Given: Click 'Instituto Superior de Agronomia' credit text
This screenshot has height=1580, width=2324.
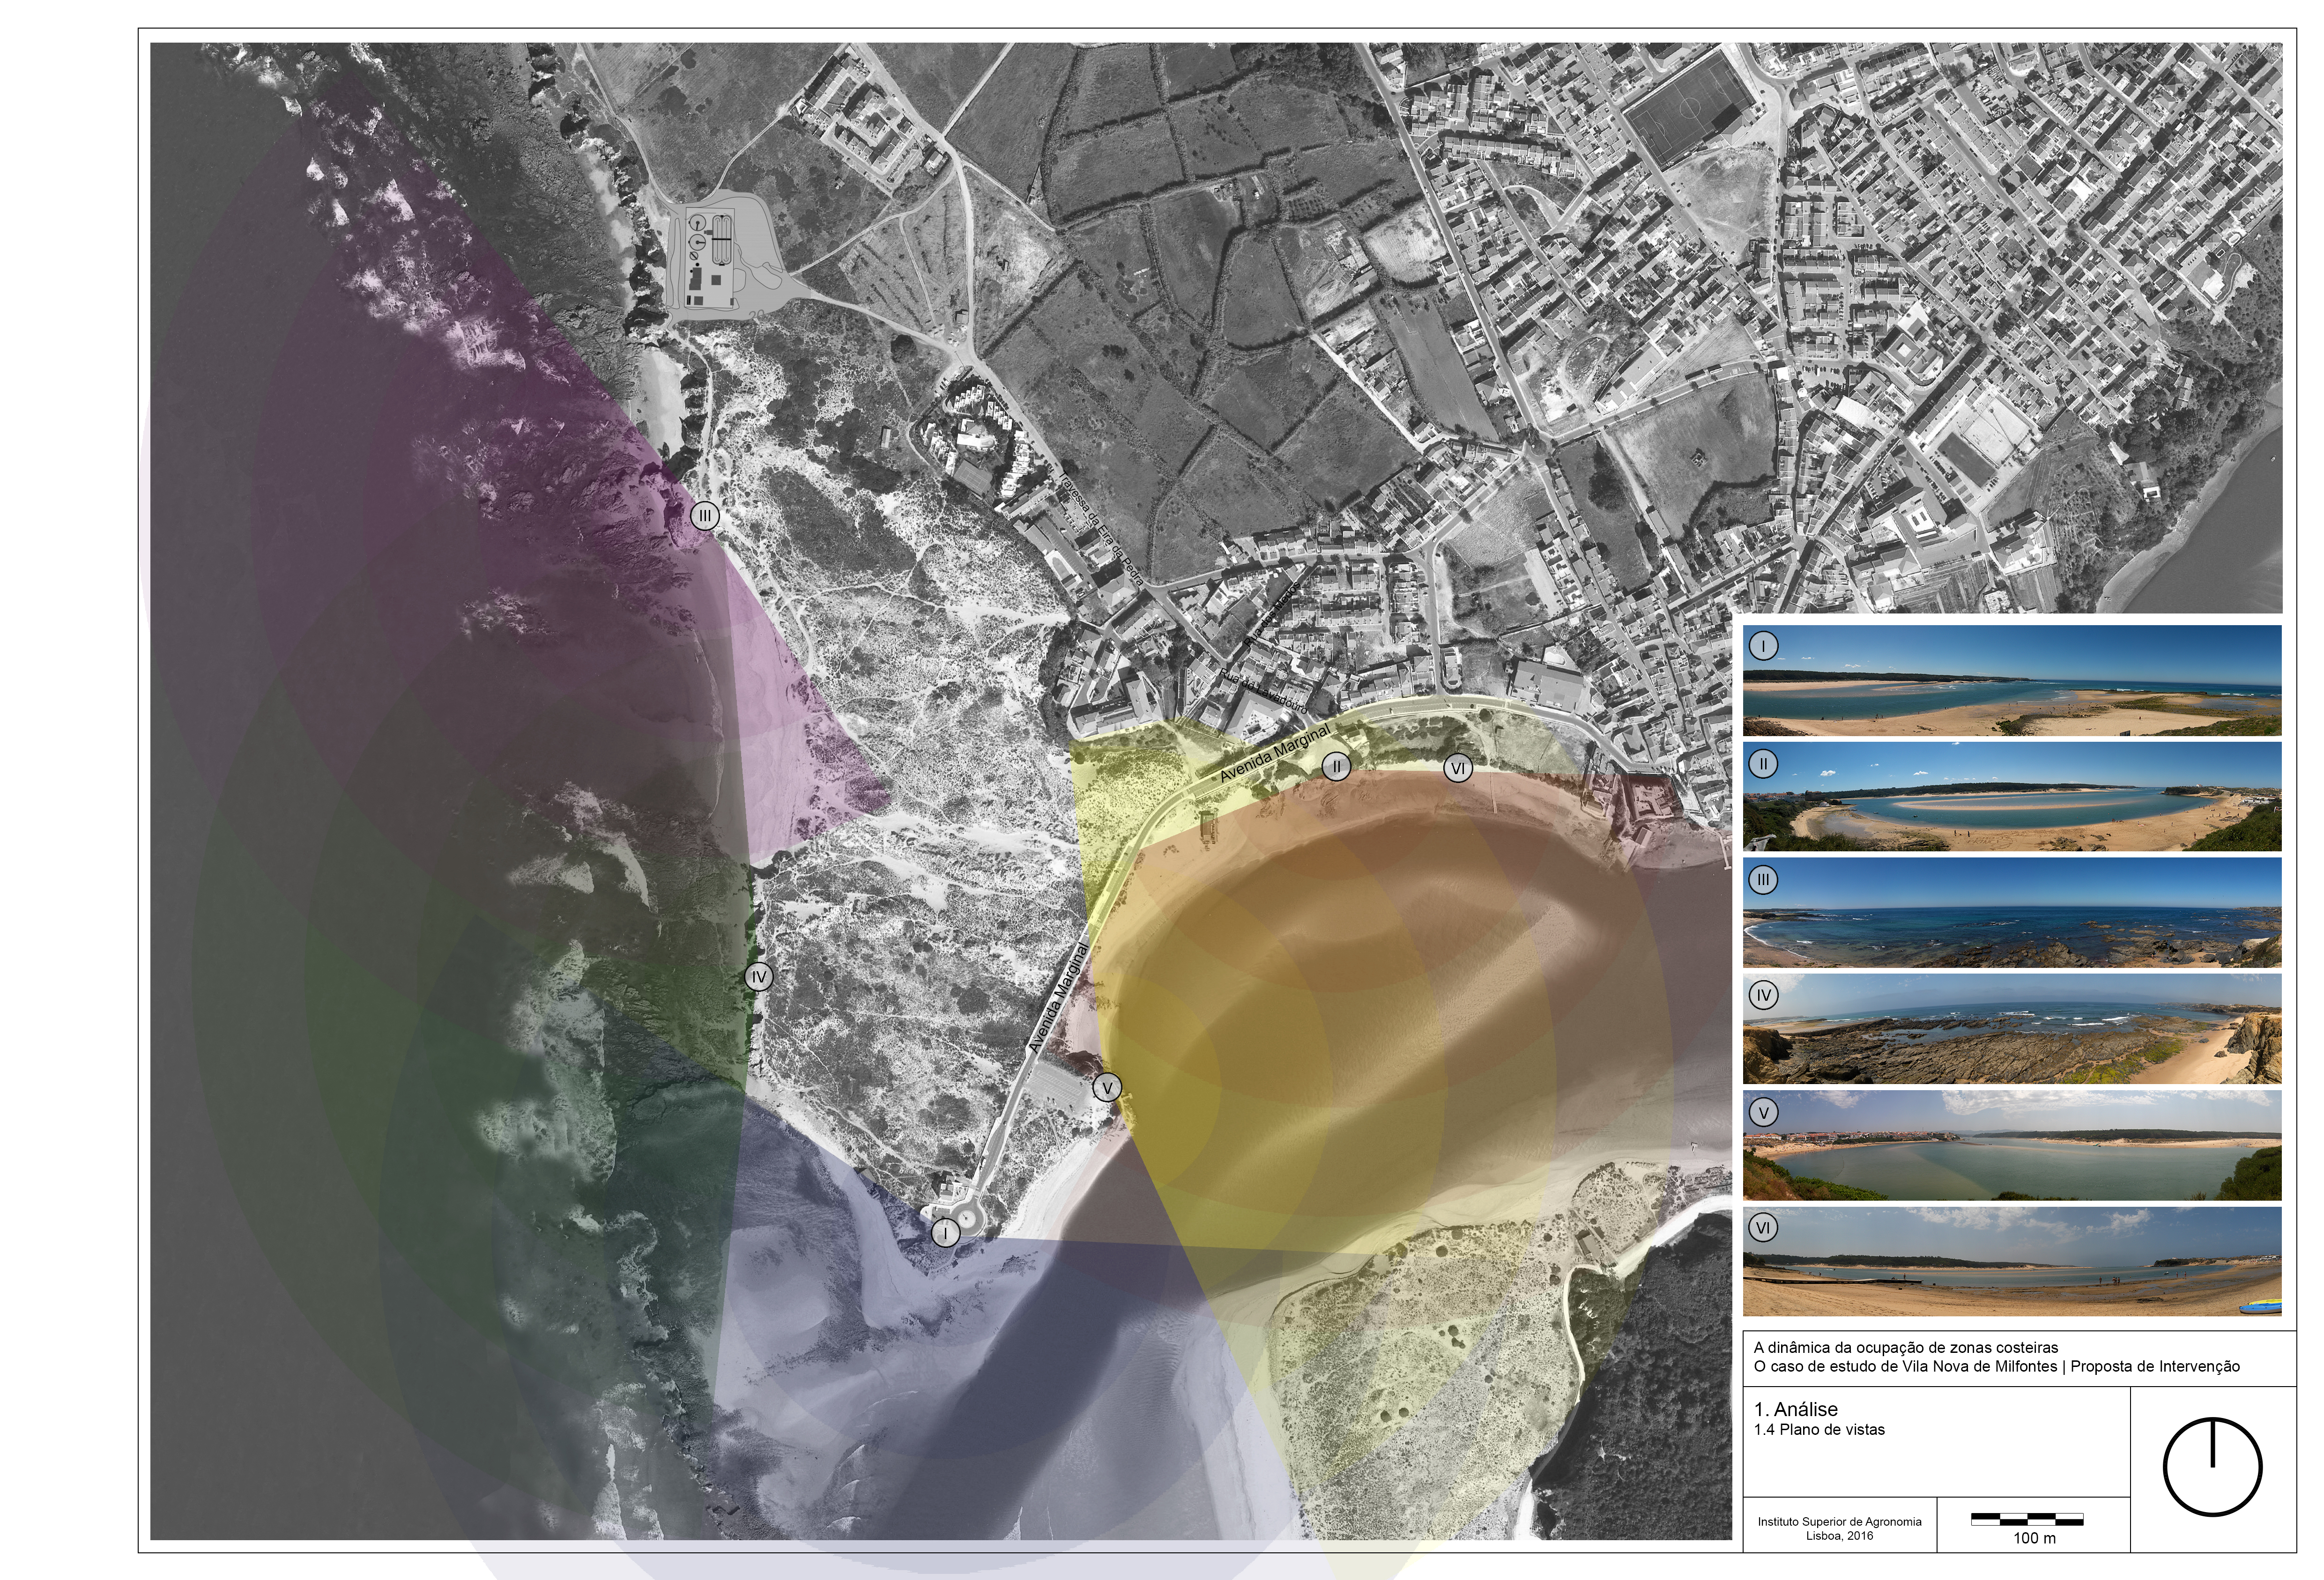Looking at the screenshot, I should [x=1839, y=1521].
